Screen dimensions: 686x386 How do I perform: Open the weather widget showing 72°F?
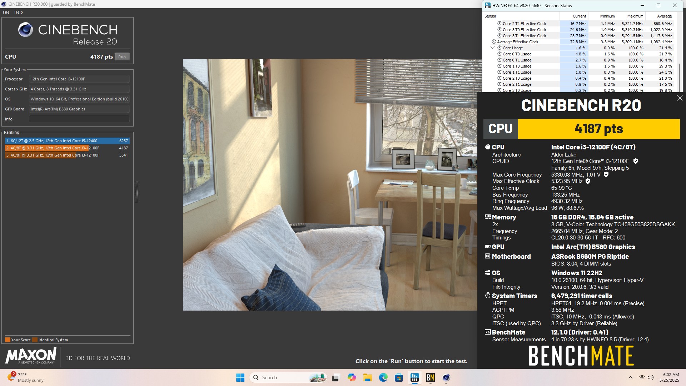point(26,377)
